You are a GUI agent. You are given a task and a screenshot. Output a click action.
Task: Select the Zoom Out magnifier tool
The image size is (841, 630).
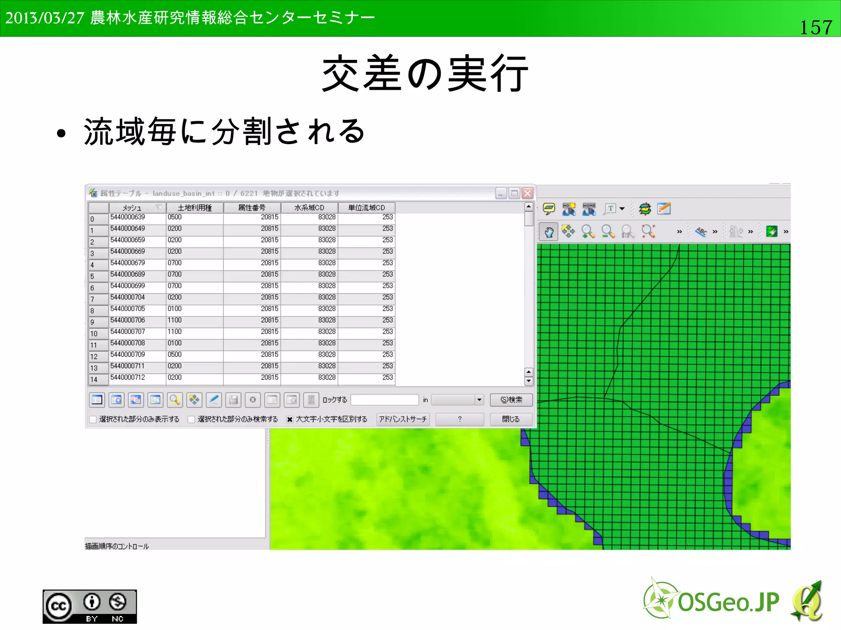[x=608, y=231]
